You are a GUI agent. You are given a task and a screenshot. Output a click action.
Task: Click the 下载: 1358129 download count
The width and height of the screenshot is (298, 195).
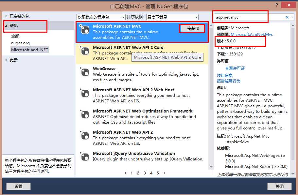(230, 54)
